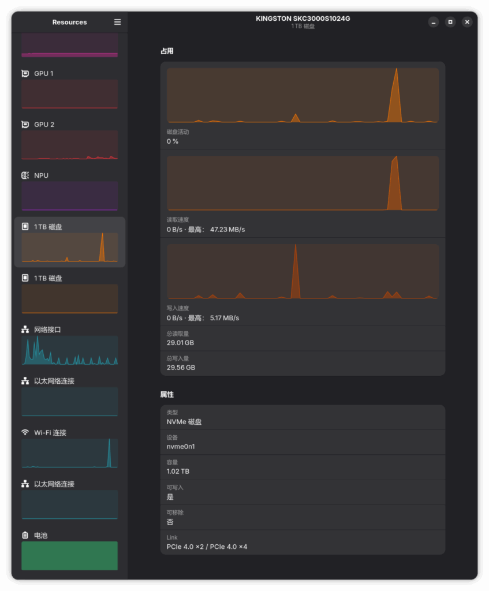Screen dimensions: 489x591
Task: Click the 总读取量 row
Action: (x=303, y=338)
